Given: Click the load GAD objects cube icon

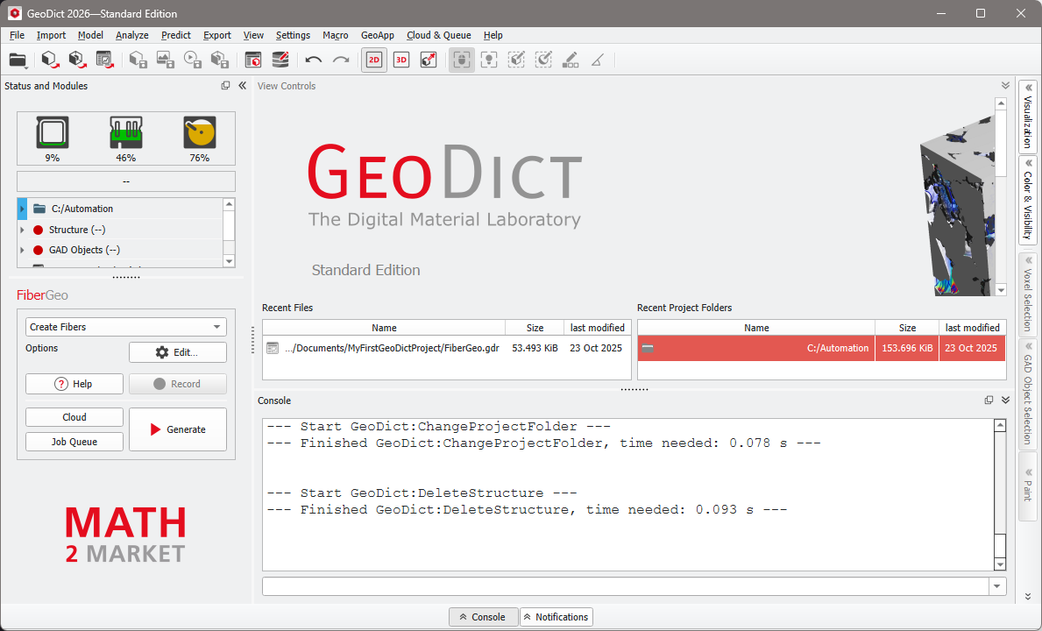Looking at the screenshot, I should (77, 60).
